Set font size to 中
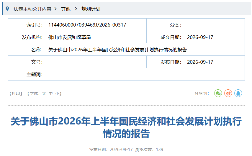 51,93
